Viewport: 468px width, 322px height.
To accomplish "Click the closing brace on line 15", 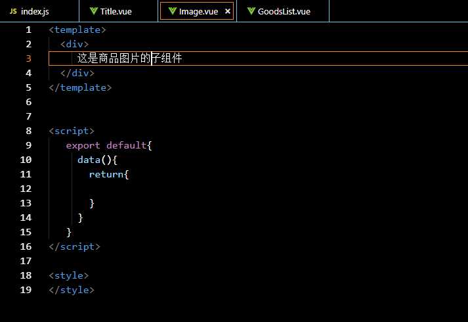I will [x=69, y=232].
